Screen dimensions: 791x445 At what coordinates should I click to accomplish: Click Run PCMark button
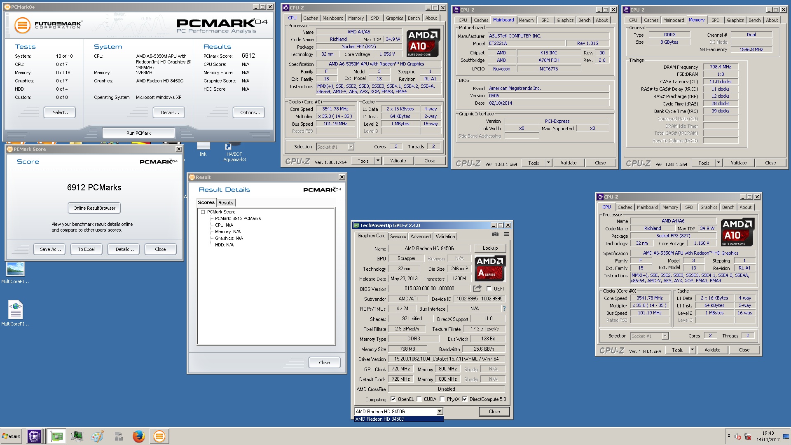[x=138, y=133]
